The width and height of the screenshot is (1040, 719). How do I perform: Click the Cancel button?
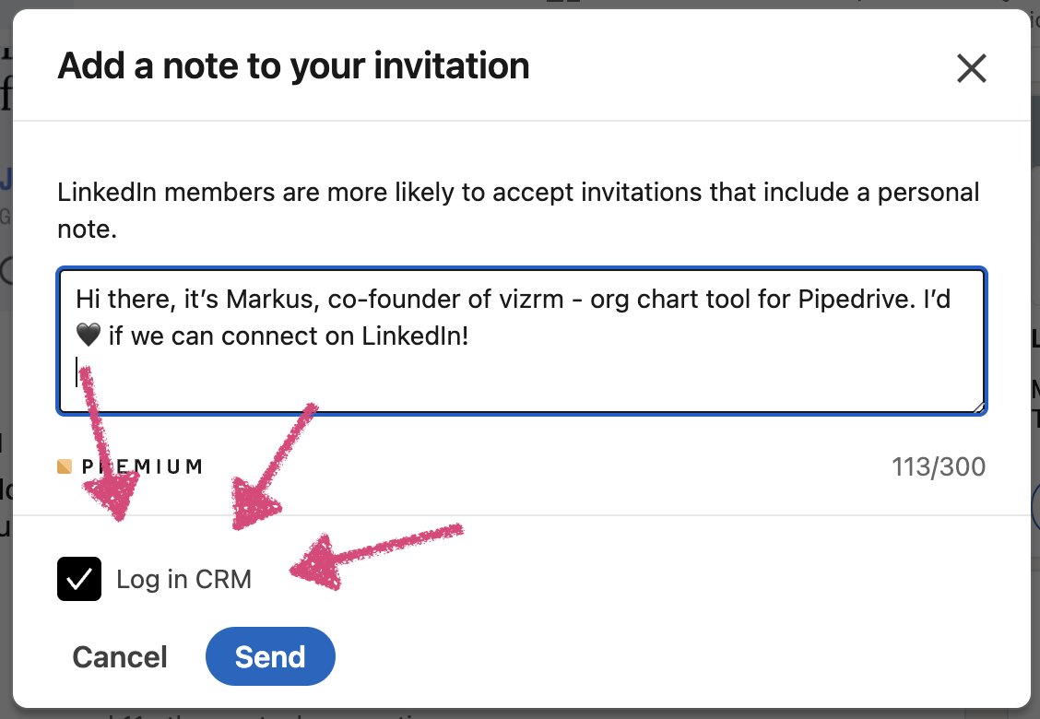[120, 657]
